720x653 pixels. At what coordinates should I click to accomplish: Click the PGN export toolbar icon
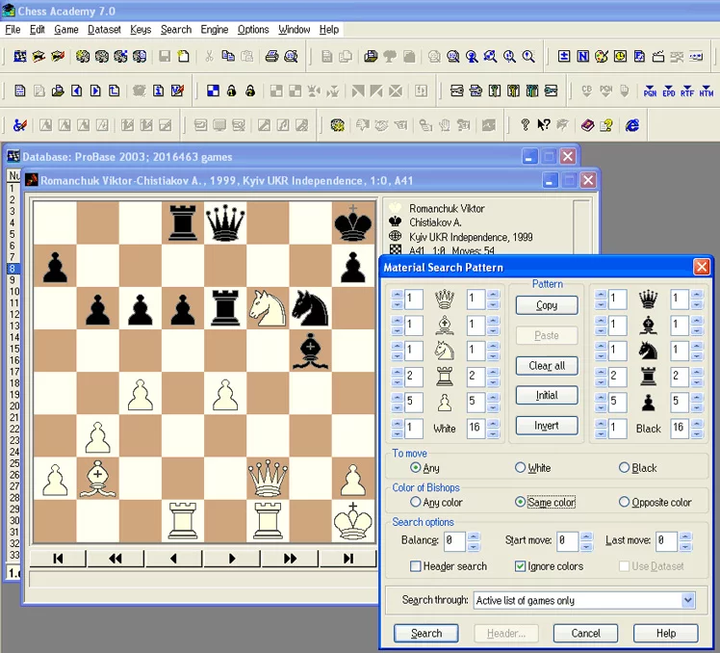tap(650, 91)
